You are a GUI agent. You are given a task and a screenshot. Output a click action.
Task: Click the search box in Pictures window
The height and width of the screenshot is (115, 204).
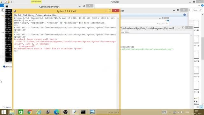(x=197, y=10)
